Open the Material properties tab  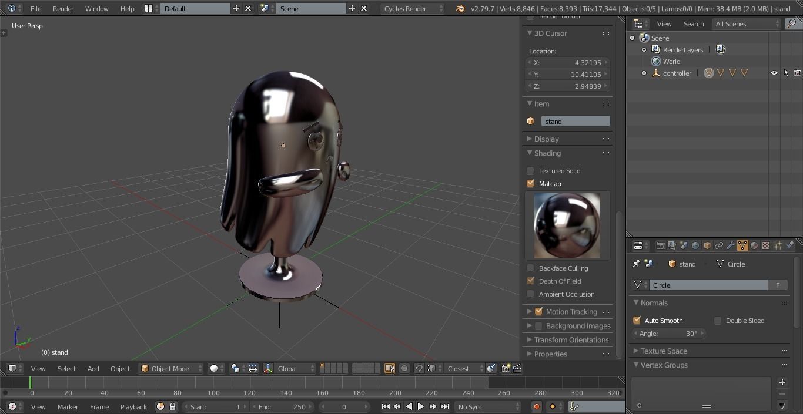pyautogui.click(x=754, y=245)
